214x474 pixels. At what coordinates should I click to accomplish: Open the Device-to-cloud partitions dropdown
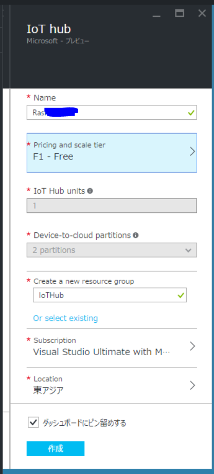coord(112,250)
